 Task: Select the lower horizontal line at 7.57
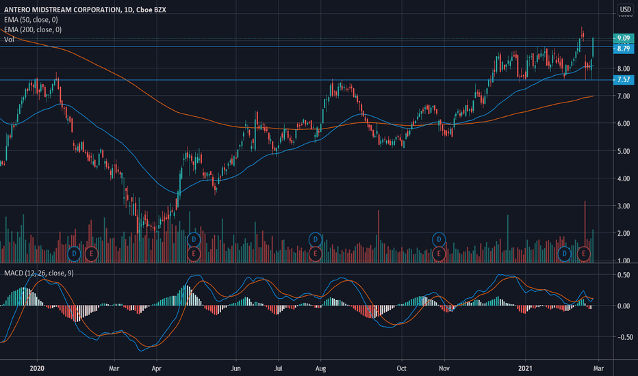point(306,80)
